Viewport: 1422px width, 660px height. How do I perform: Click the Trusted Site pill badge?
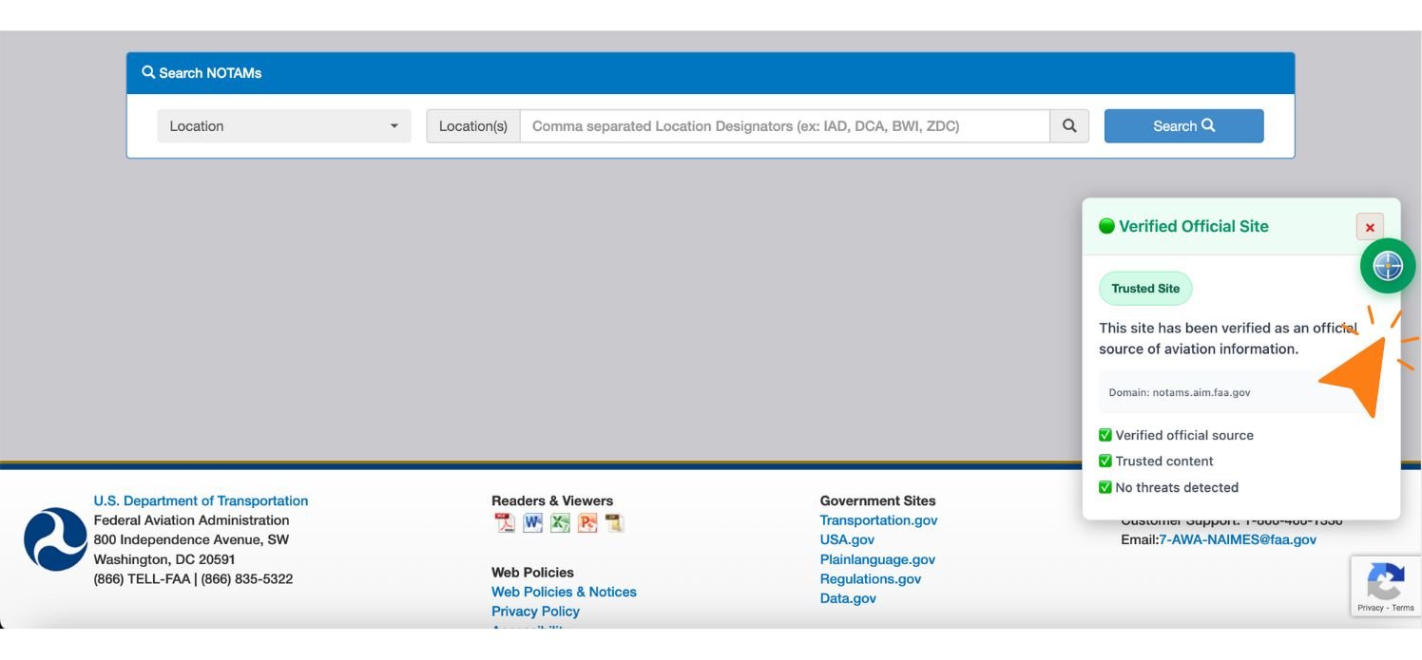[x=1144, y=289]
